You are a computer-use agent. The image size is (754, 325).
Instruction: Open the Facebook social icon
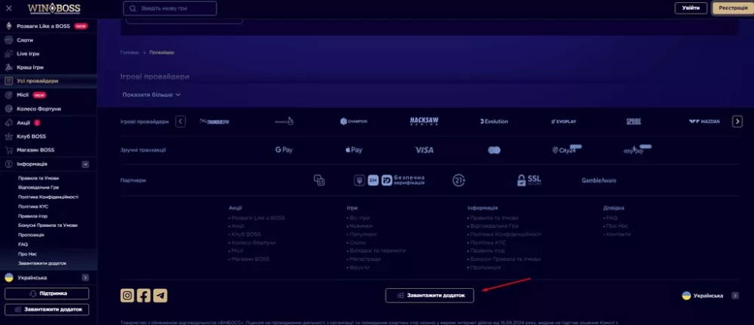(144, 296)
